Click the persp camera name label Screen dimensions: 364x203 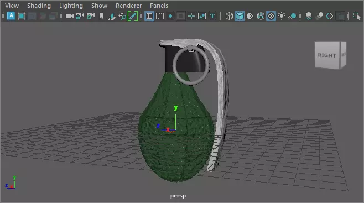(178, 196)
